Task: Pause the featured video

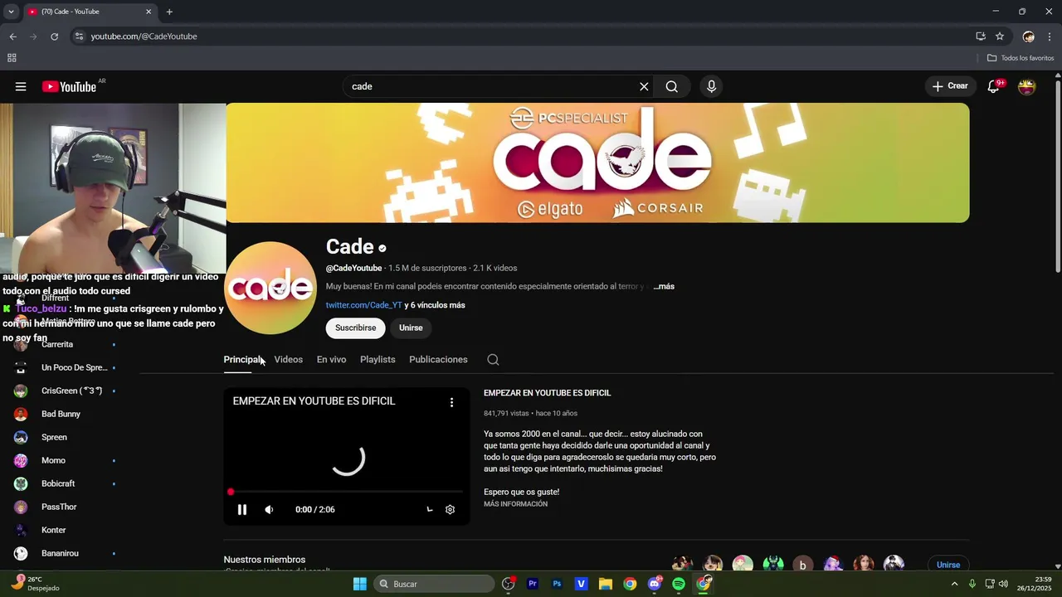Action: pos(242,510)
